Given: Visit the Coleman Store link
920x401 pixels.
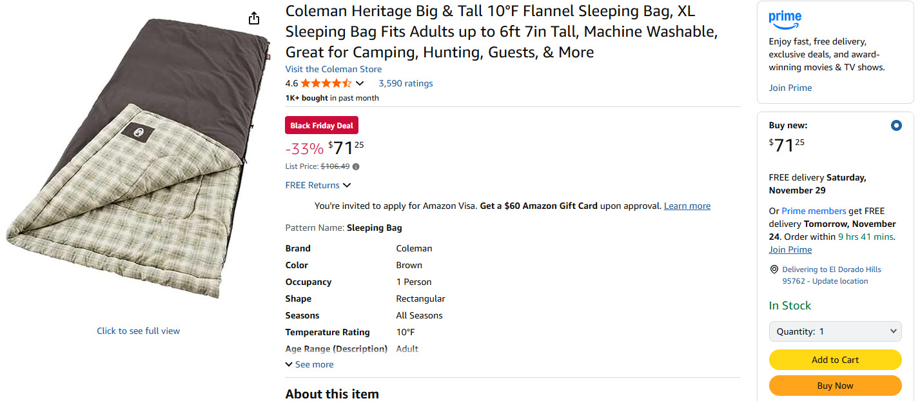Looking at the screenshot, I should tap(333, 69).
